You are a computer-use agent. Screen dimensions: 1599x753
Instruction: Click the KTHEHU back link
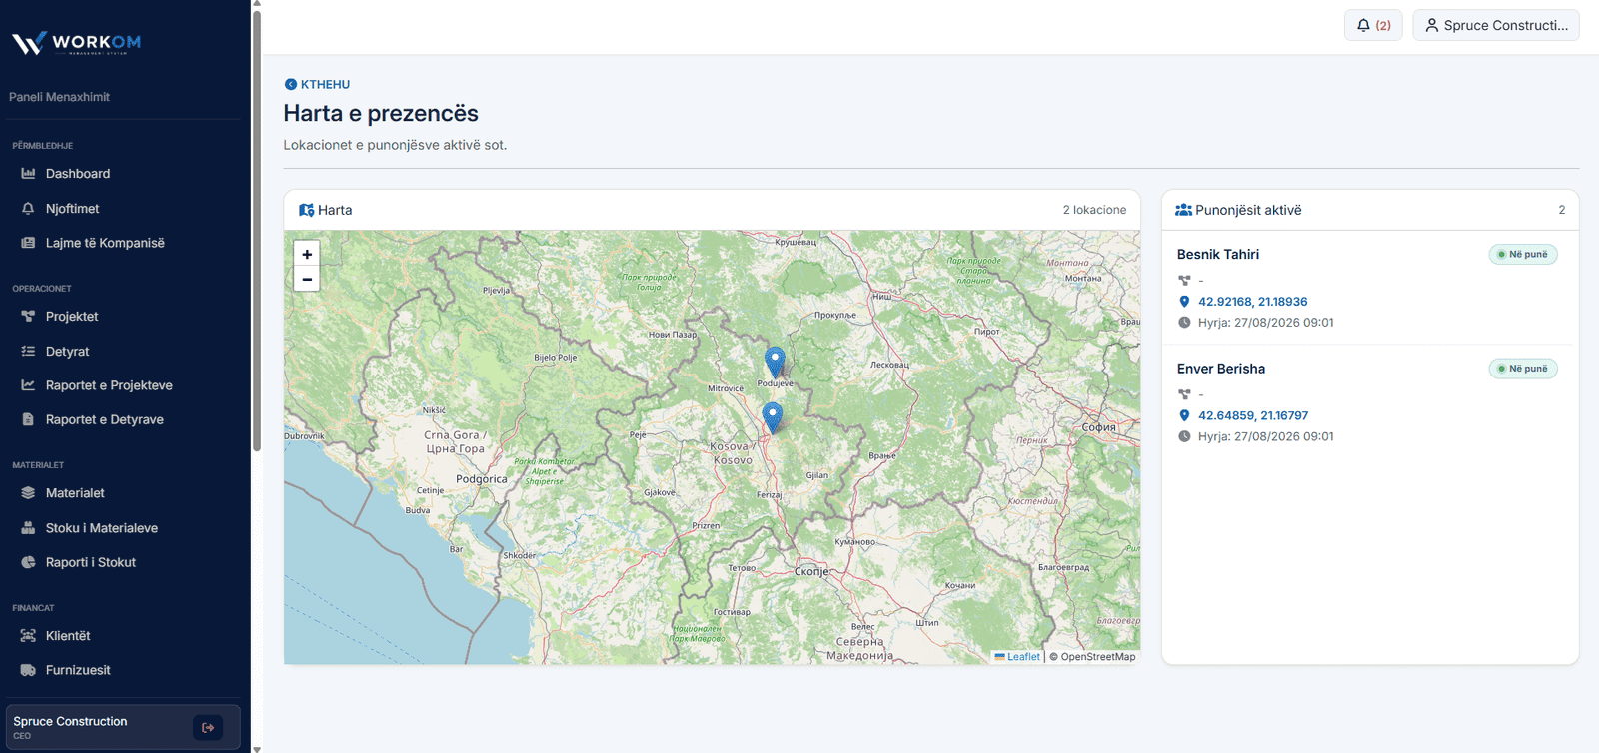(x=317, y=85)
